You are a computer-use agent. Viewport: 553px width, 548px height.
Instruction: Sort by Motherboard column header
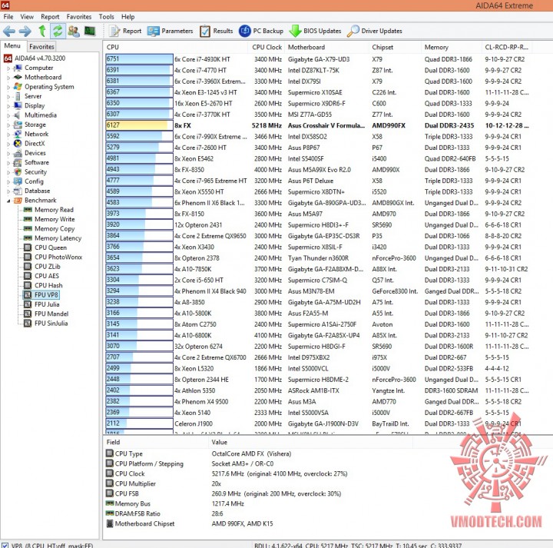point(327,48)
